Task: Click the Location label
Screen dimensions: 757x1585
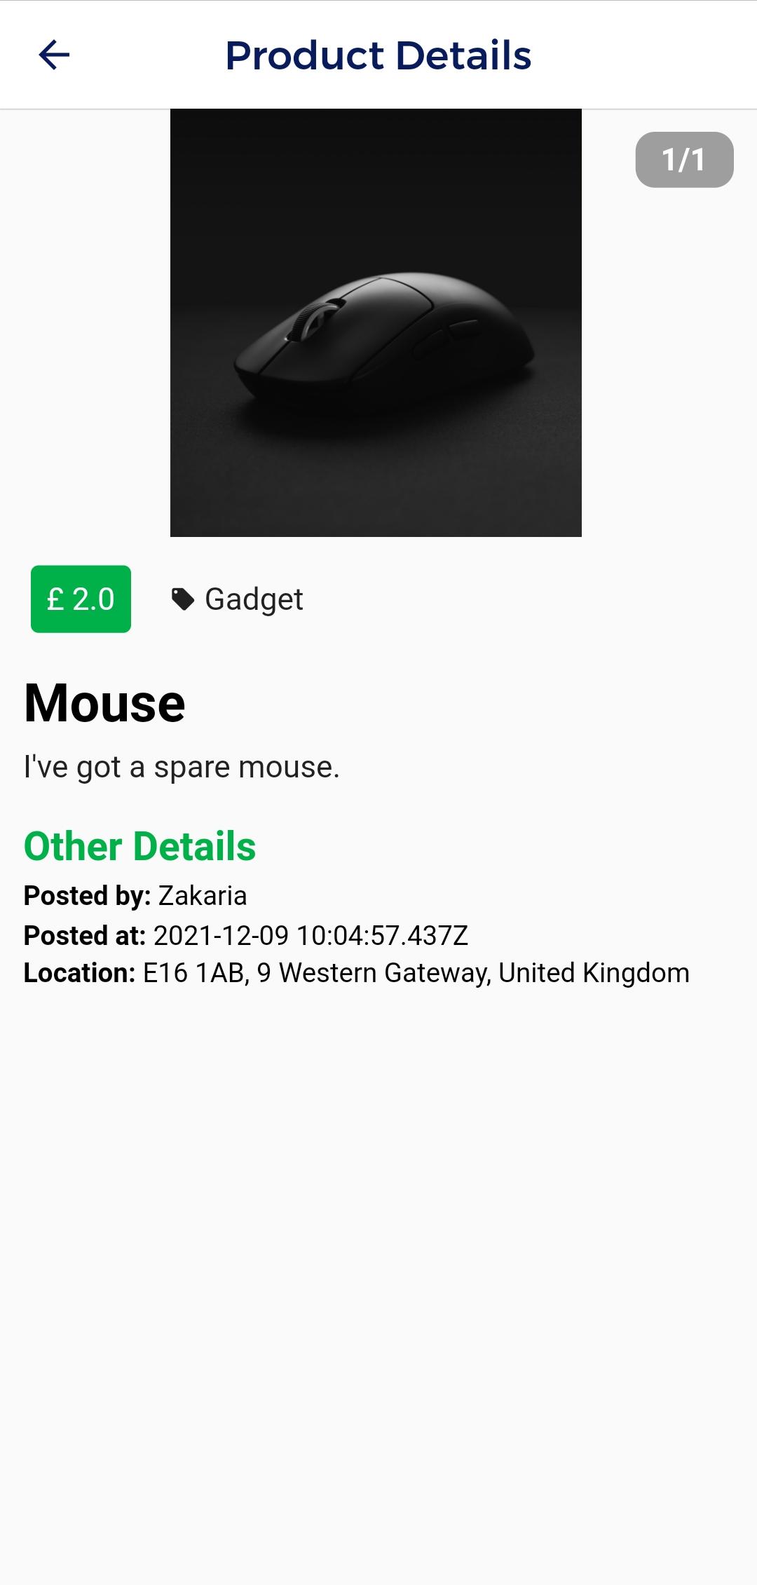Action: coord(79,973)
